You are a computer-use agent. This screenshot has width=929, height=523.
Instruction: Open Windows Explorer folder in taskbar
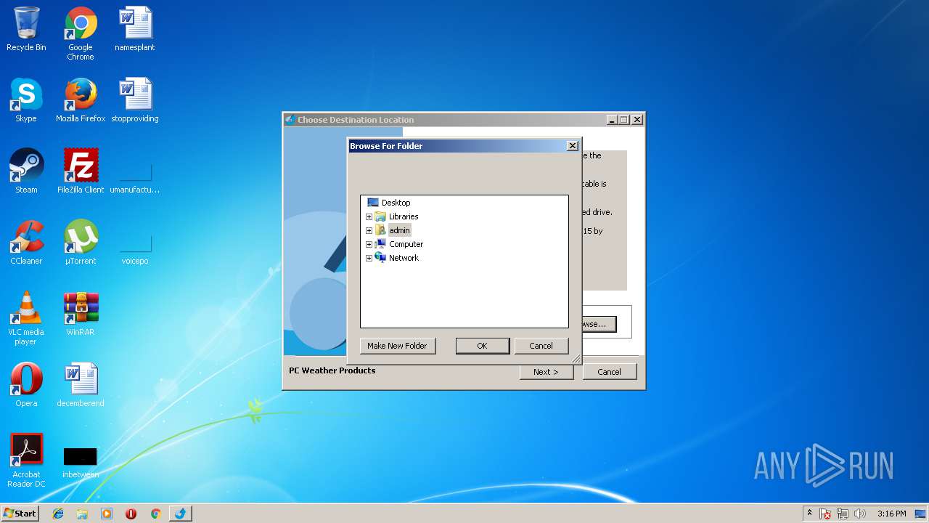coord(82,514)
